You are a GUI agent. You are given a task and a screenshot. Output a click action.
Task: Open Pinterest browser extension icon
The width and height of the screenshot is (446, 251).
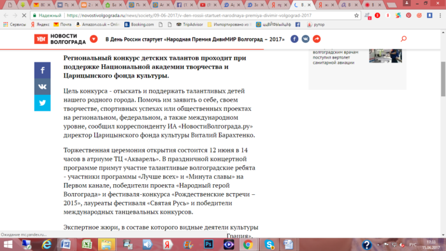[408, 15]
